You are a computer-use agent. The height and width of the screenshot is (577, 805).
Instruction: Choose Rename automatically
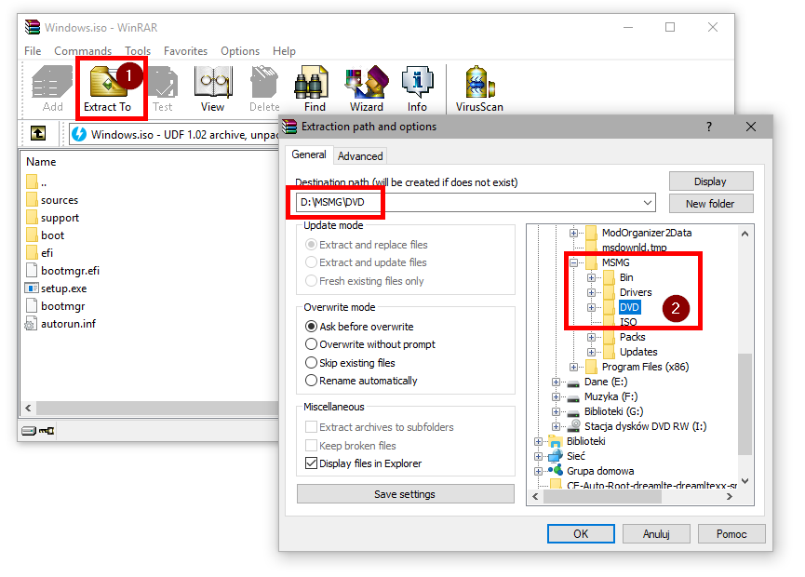coord(361,381)
